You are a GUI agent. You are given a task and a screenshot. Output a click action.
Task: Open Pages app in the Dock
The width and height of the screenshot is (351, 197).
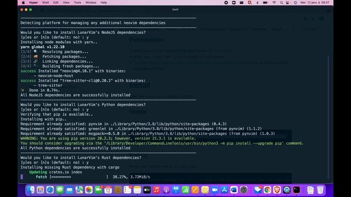click(x=195, y=190)
